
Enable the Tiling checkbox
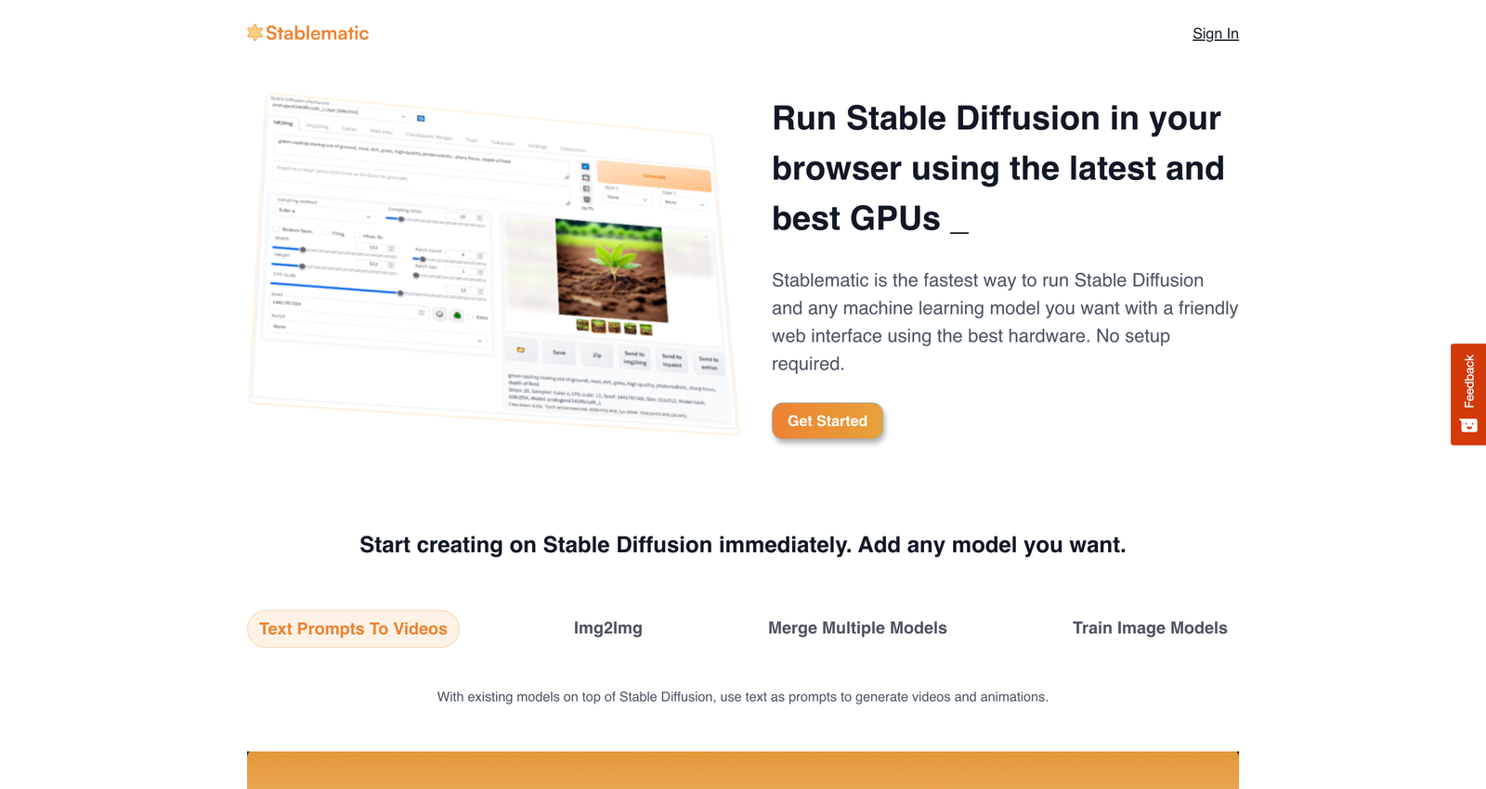tap(326, 232)
